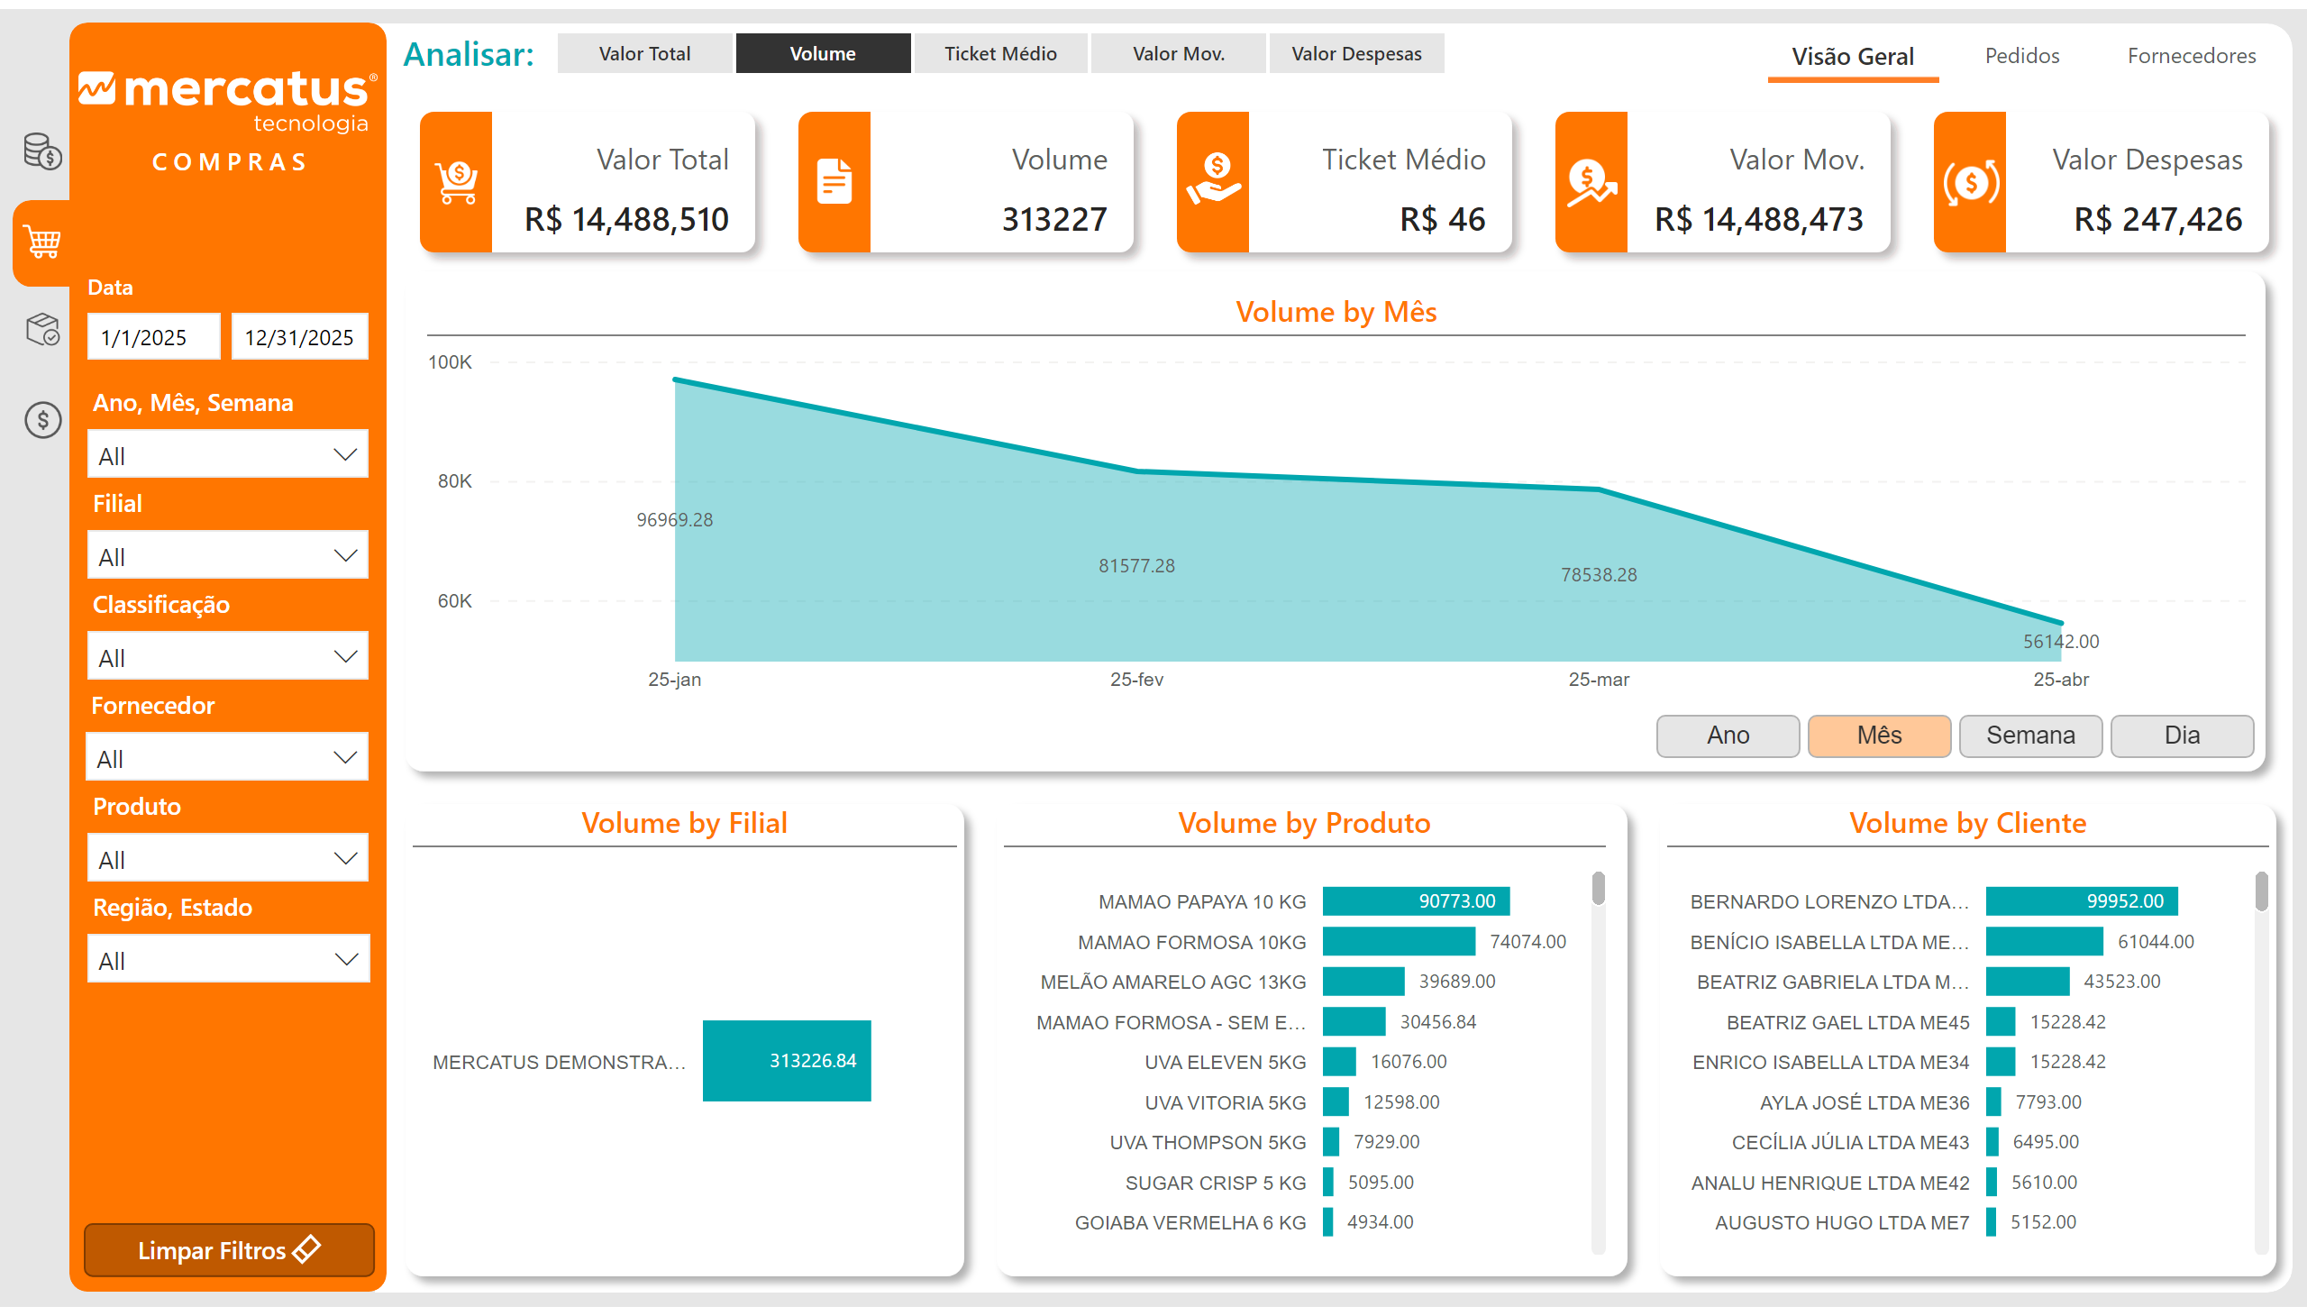Image resolution: width=2307 pixels, height=1316 pixels.
Task: Open the dollar circle sidebar icon
Action: tap(42, 420)
